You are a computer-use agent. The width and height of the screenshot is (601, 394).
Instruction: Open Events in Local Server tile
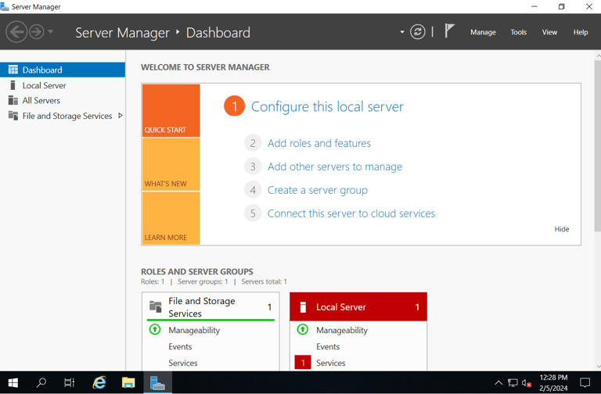328,346
